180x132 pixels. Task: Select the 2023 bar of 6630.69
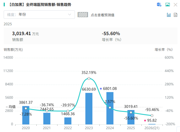click(x=89, y=109)
